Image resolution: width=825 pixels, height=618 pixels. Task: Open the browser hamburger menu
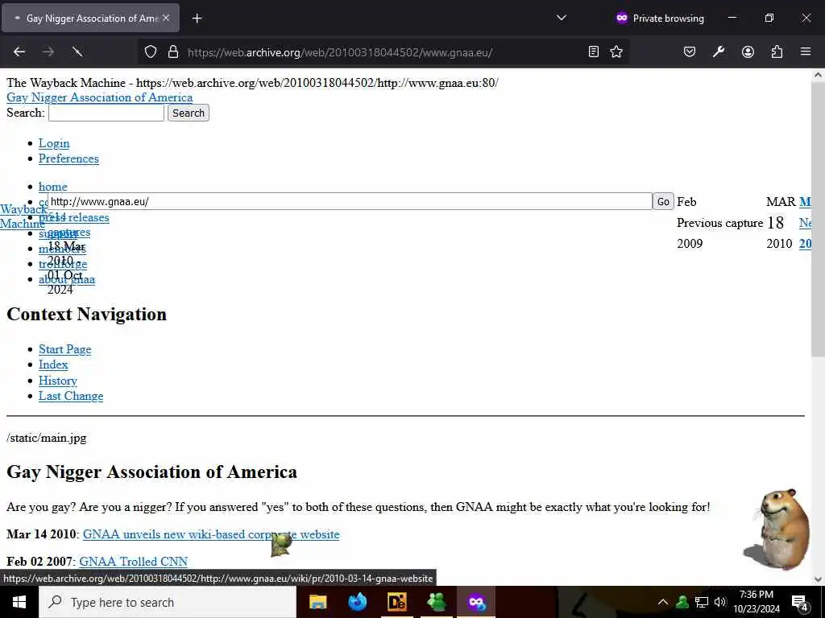[806, 51]
